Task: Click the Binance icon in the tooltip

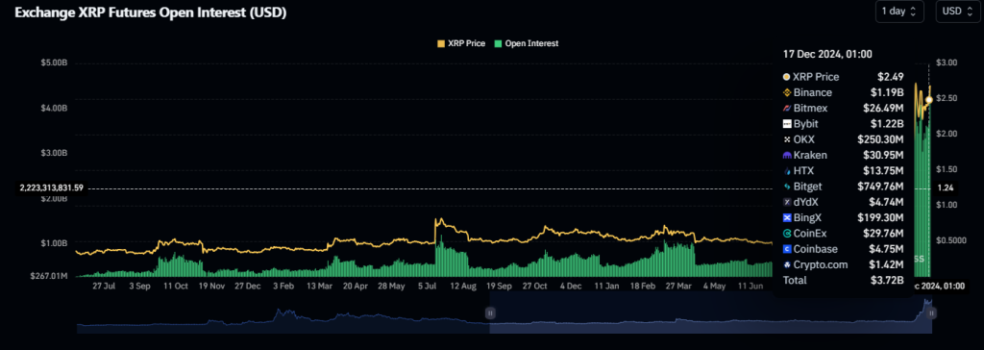Action: pos(787,92)
